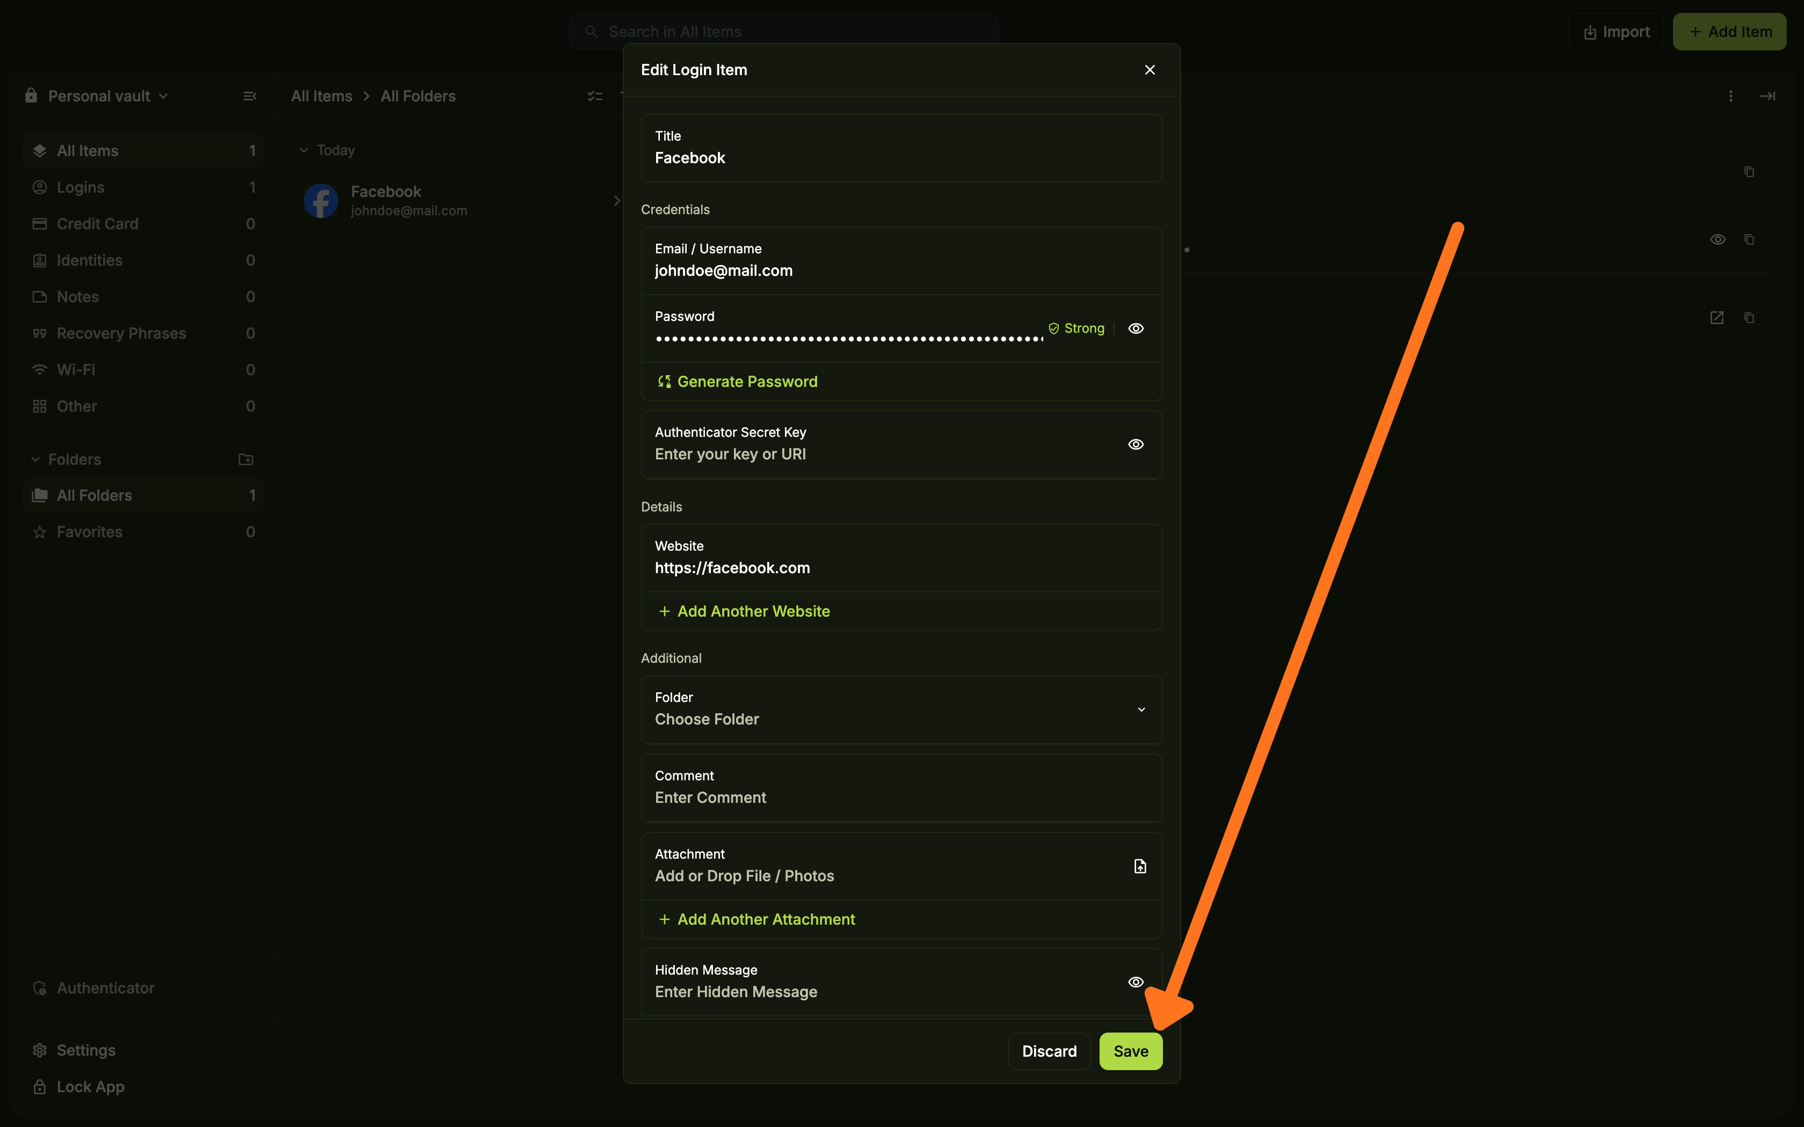Viewport: 1804px width, 1127px height.
Task: Select All Items in the sidebar
Action: coord(143,151)
